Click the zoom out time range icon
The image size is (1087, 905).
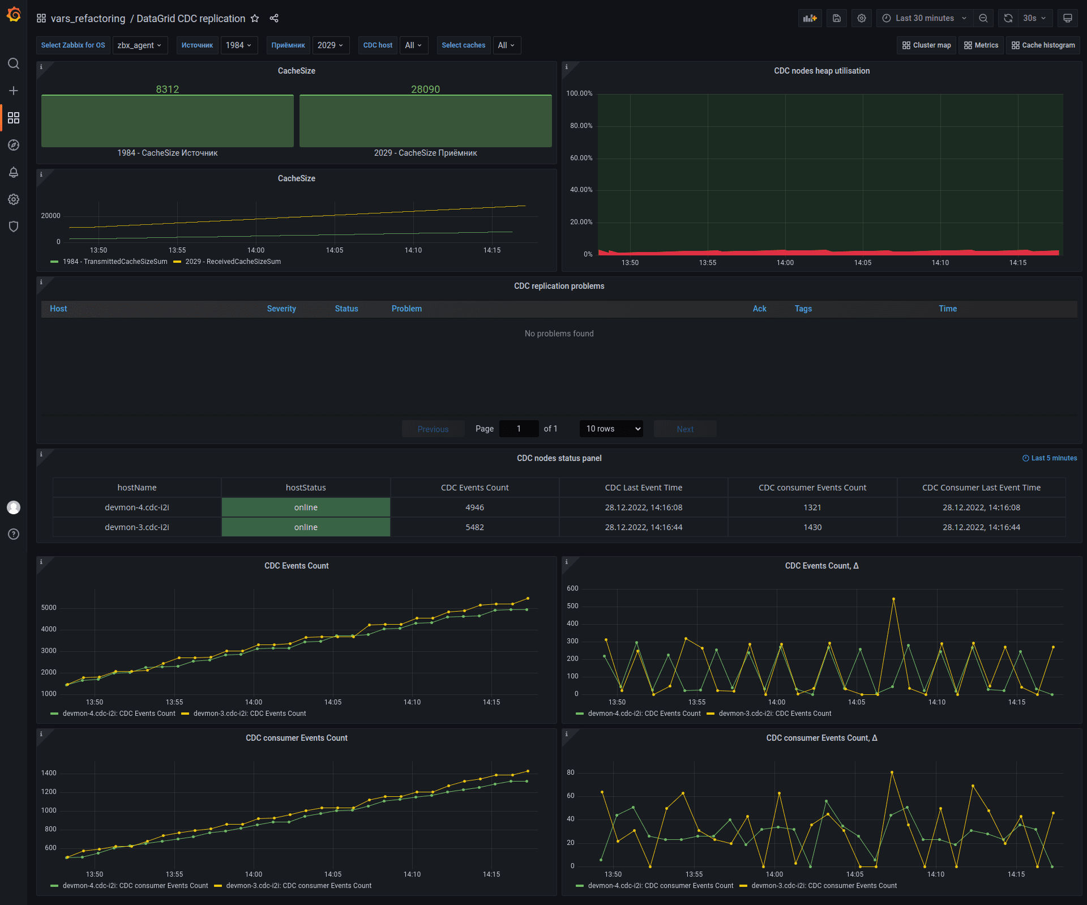(983, 18)
